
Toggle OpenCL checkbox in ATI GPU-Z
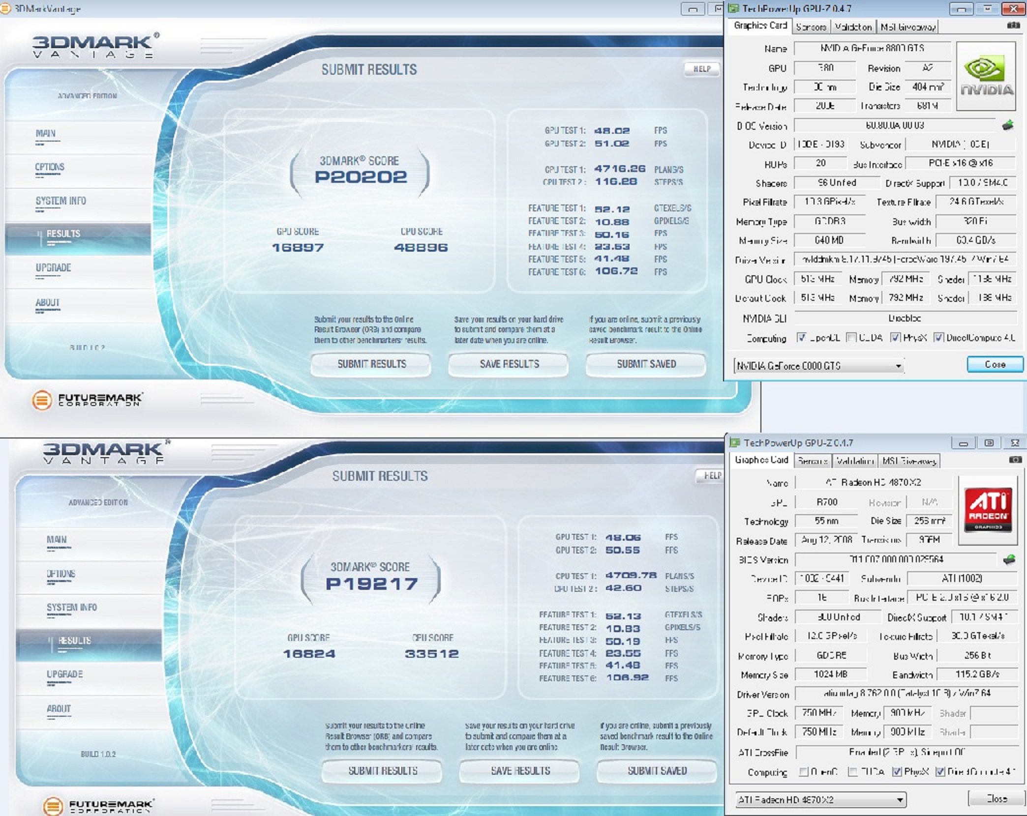point(803,772)
